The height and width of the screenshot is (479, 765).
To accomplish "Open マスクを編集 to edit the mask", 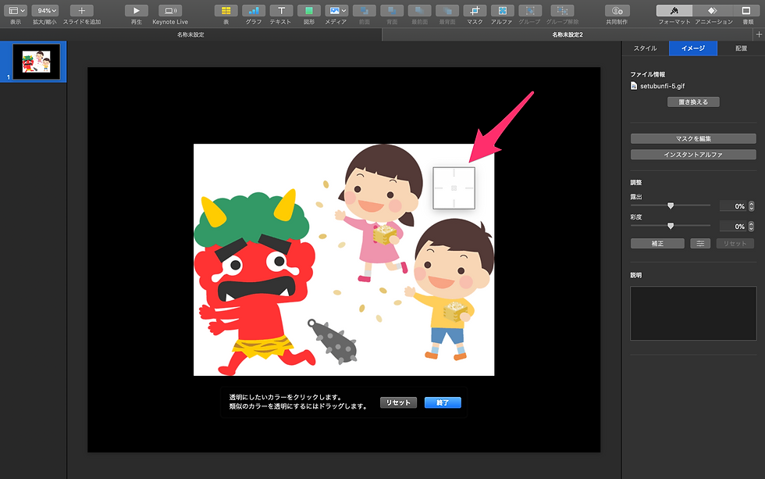I will click(x=692, y=138).
